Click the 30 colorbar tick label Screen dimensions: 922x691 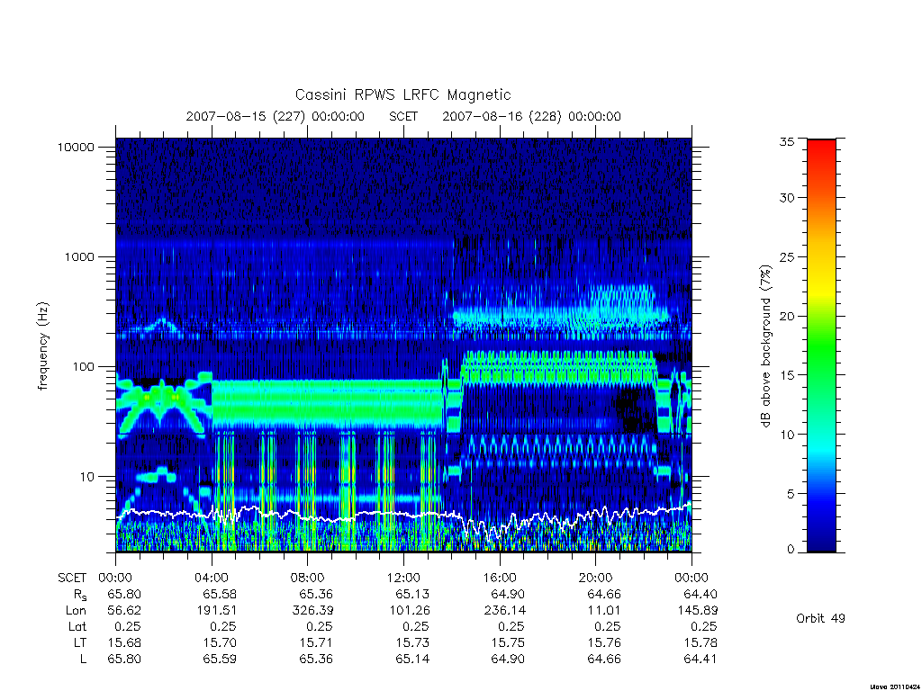tap(786, 198)
